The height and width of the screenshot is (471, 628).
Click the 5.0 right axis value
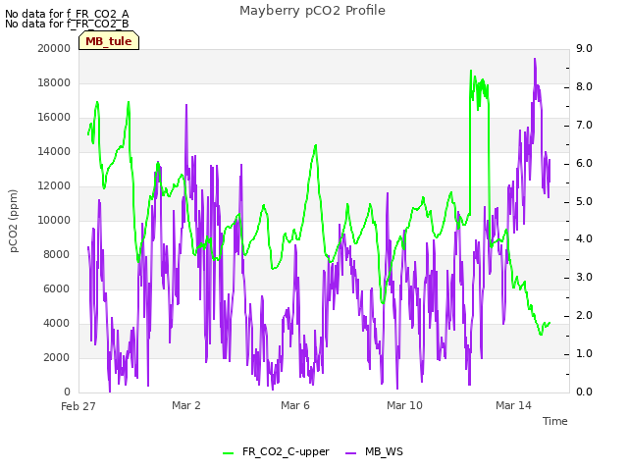(x=584, y=201)
